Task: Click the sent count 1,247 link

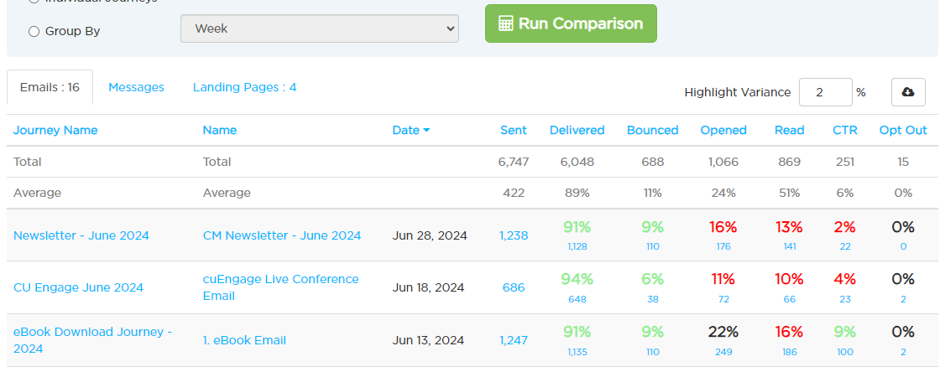Action: [514, 341]
